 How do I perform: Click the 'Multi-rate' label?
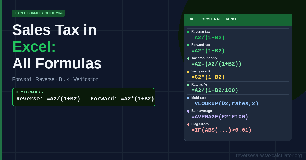click(x=199, y=98)
